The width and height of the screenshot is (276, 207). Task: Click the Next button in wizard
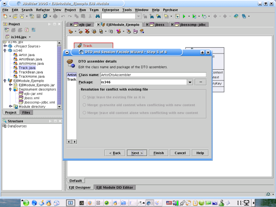click(137, 153)
